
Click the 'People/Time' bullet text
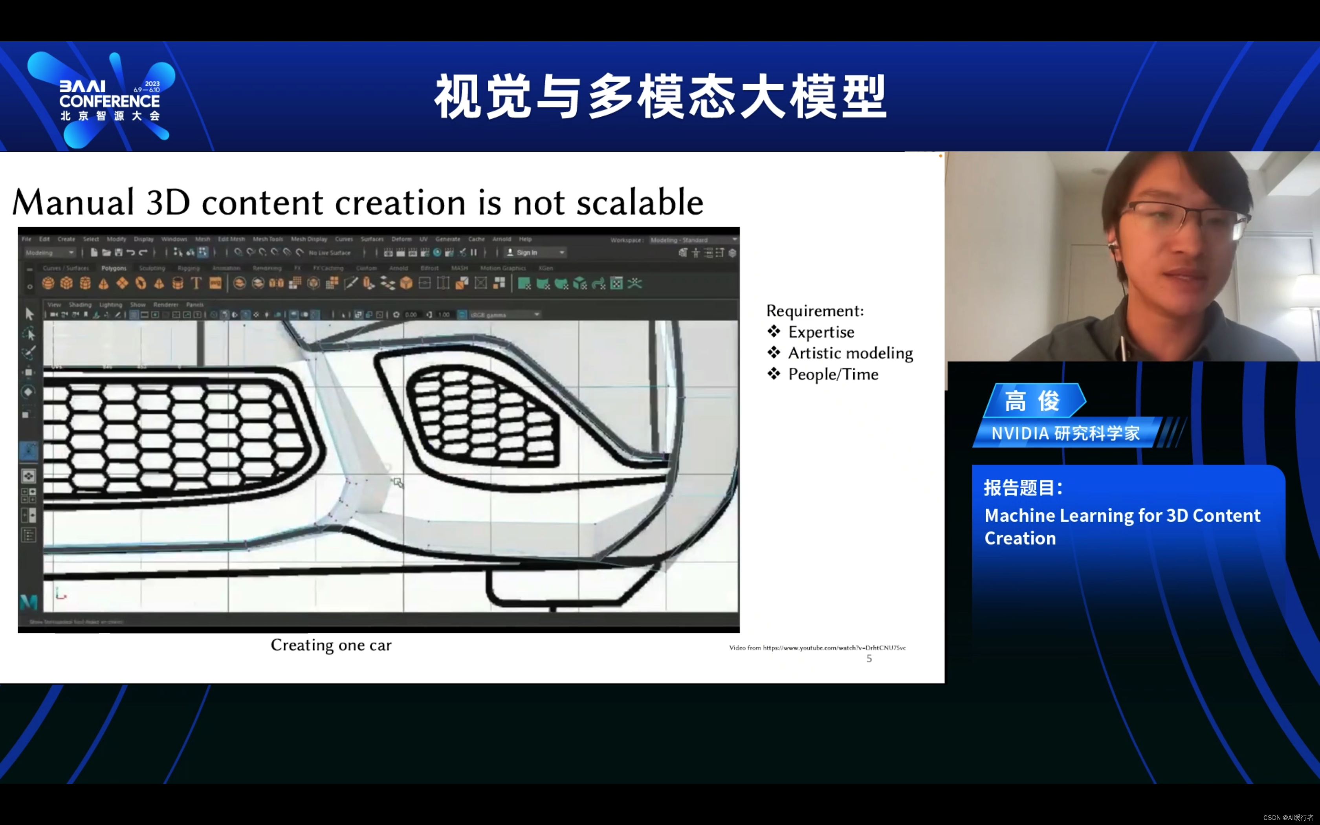point(834,374)
